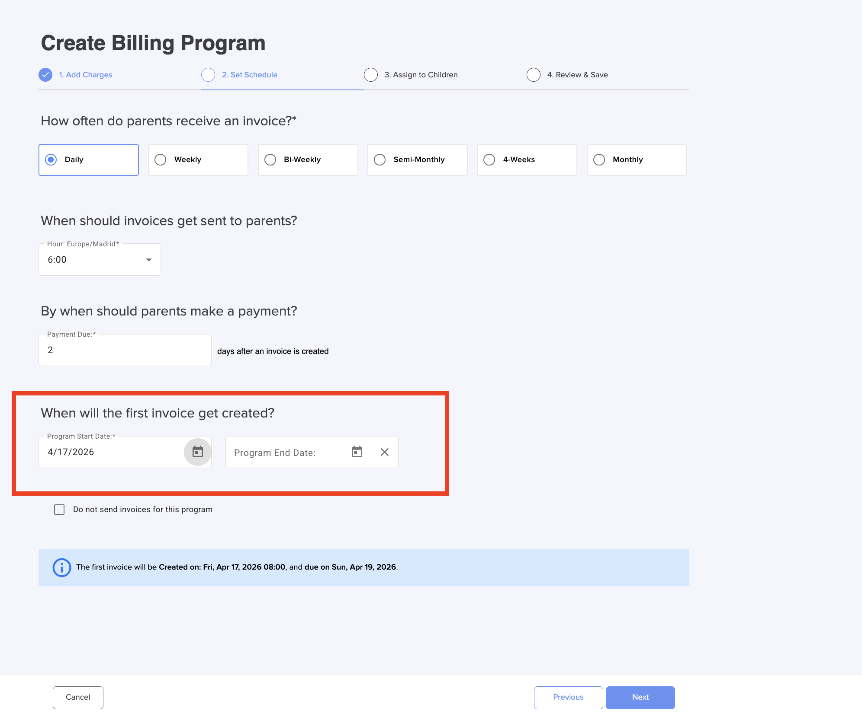Click the Review & Save step circle
Image resolution: width=862 pixels, height=720 pixels.
pos(534,75)
